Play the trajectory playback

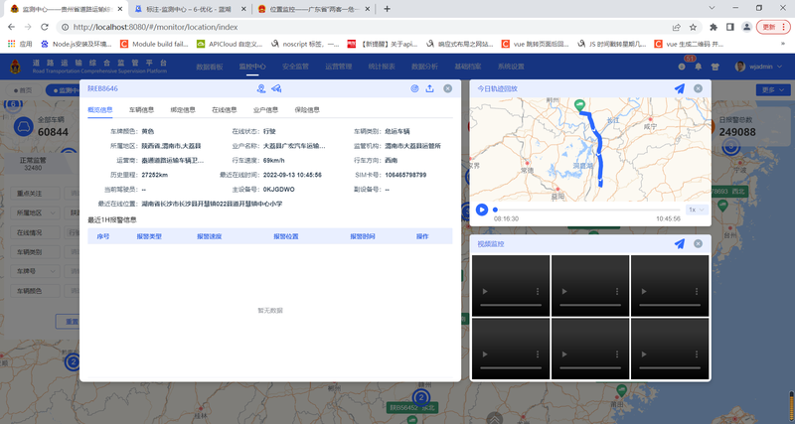[x=482, y=210]
